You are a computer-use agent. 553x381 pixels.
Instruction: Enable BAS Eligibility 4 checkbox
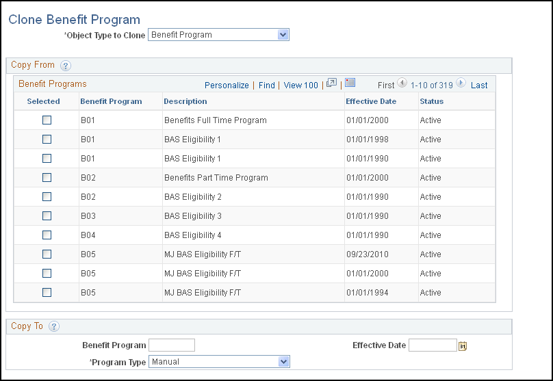(47, 235)
